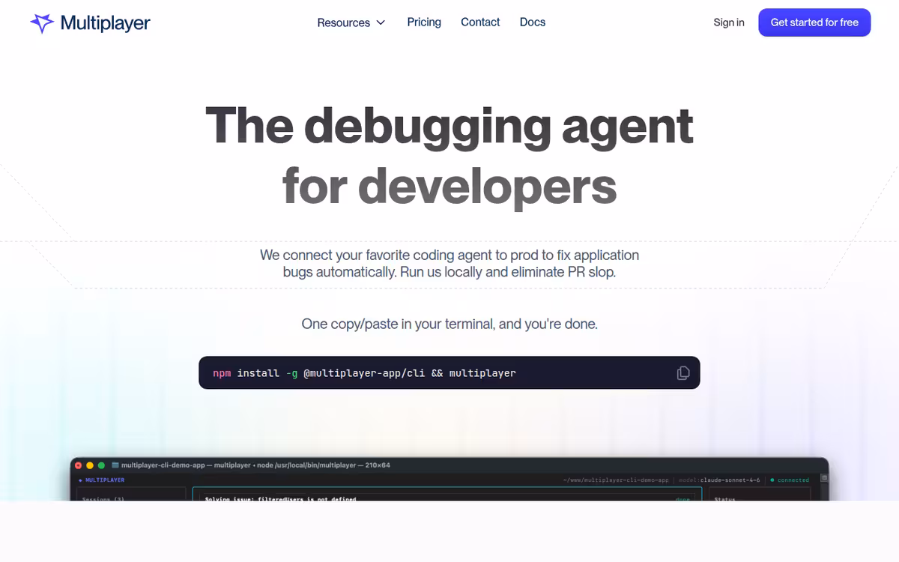Click "The debugging agent" headline
The image size is (899, 562).
click(x=449, y=126)
